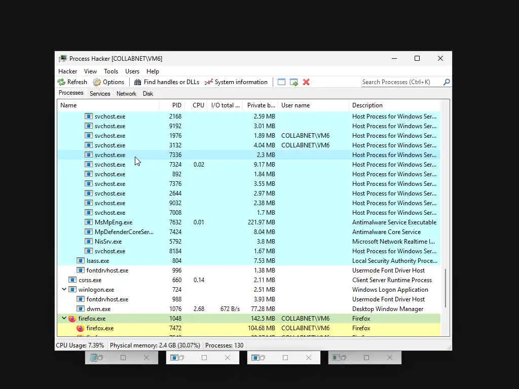The image size is (519, 389).
Task: Click the icon of fontdrvhost.exe PID 996
Action: [x=81, y=270]
